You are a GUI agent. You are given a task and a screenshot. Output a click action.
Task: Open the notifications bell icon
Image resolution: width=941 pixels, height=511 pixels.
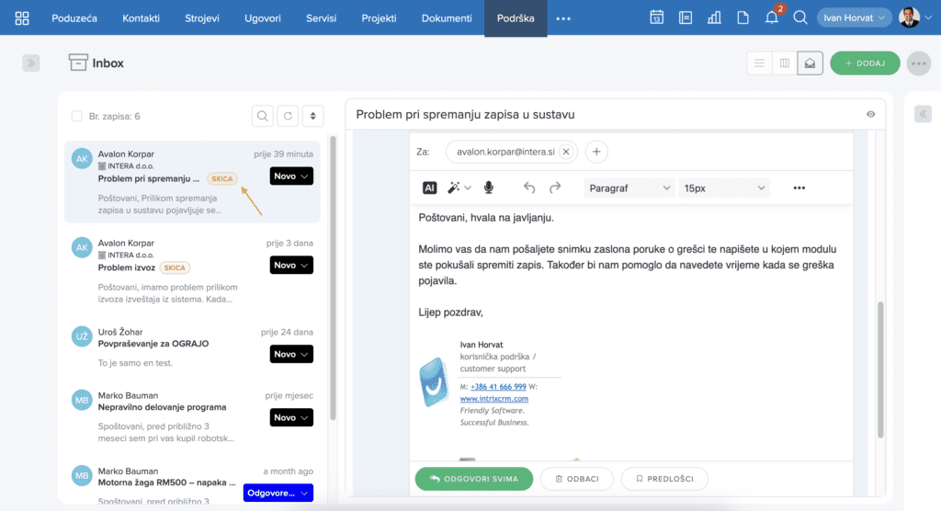pos(772,17)
